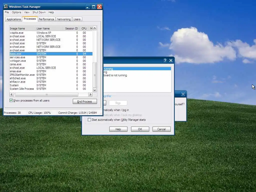Viewport: 256px width, 192px height.
Task: Sort by CPU column header
Action: 84,28
